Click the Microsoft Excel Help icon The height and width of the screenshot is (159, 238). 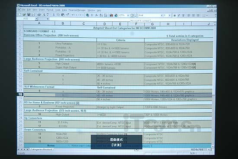pos(132,15)
